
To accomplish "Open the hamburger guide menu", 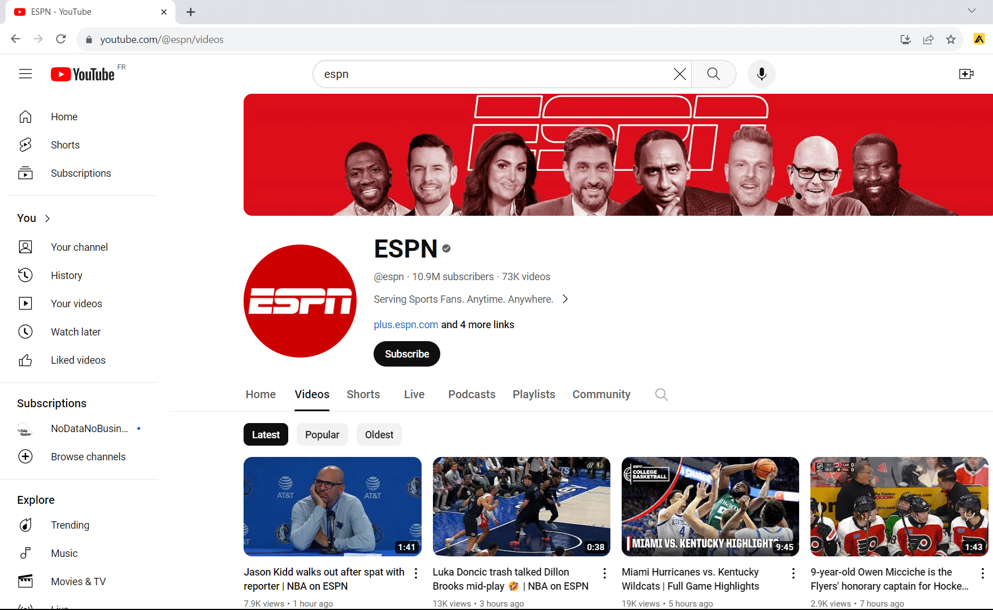I will click(25, 74).
